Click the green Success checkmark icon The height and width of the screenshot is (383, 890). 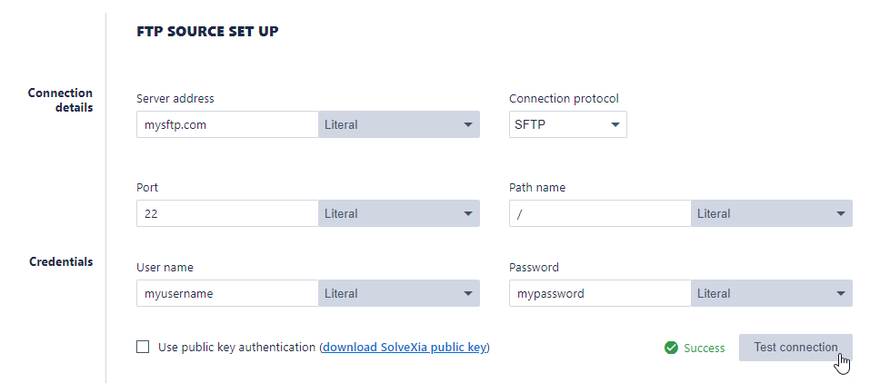click(x=671, y=348)
